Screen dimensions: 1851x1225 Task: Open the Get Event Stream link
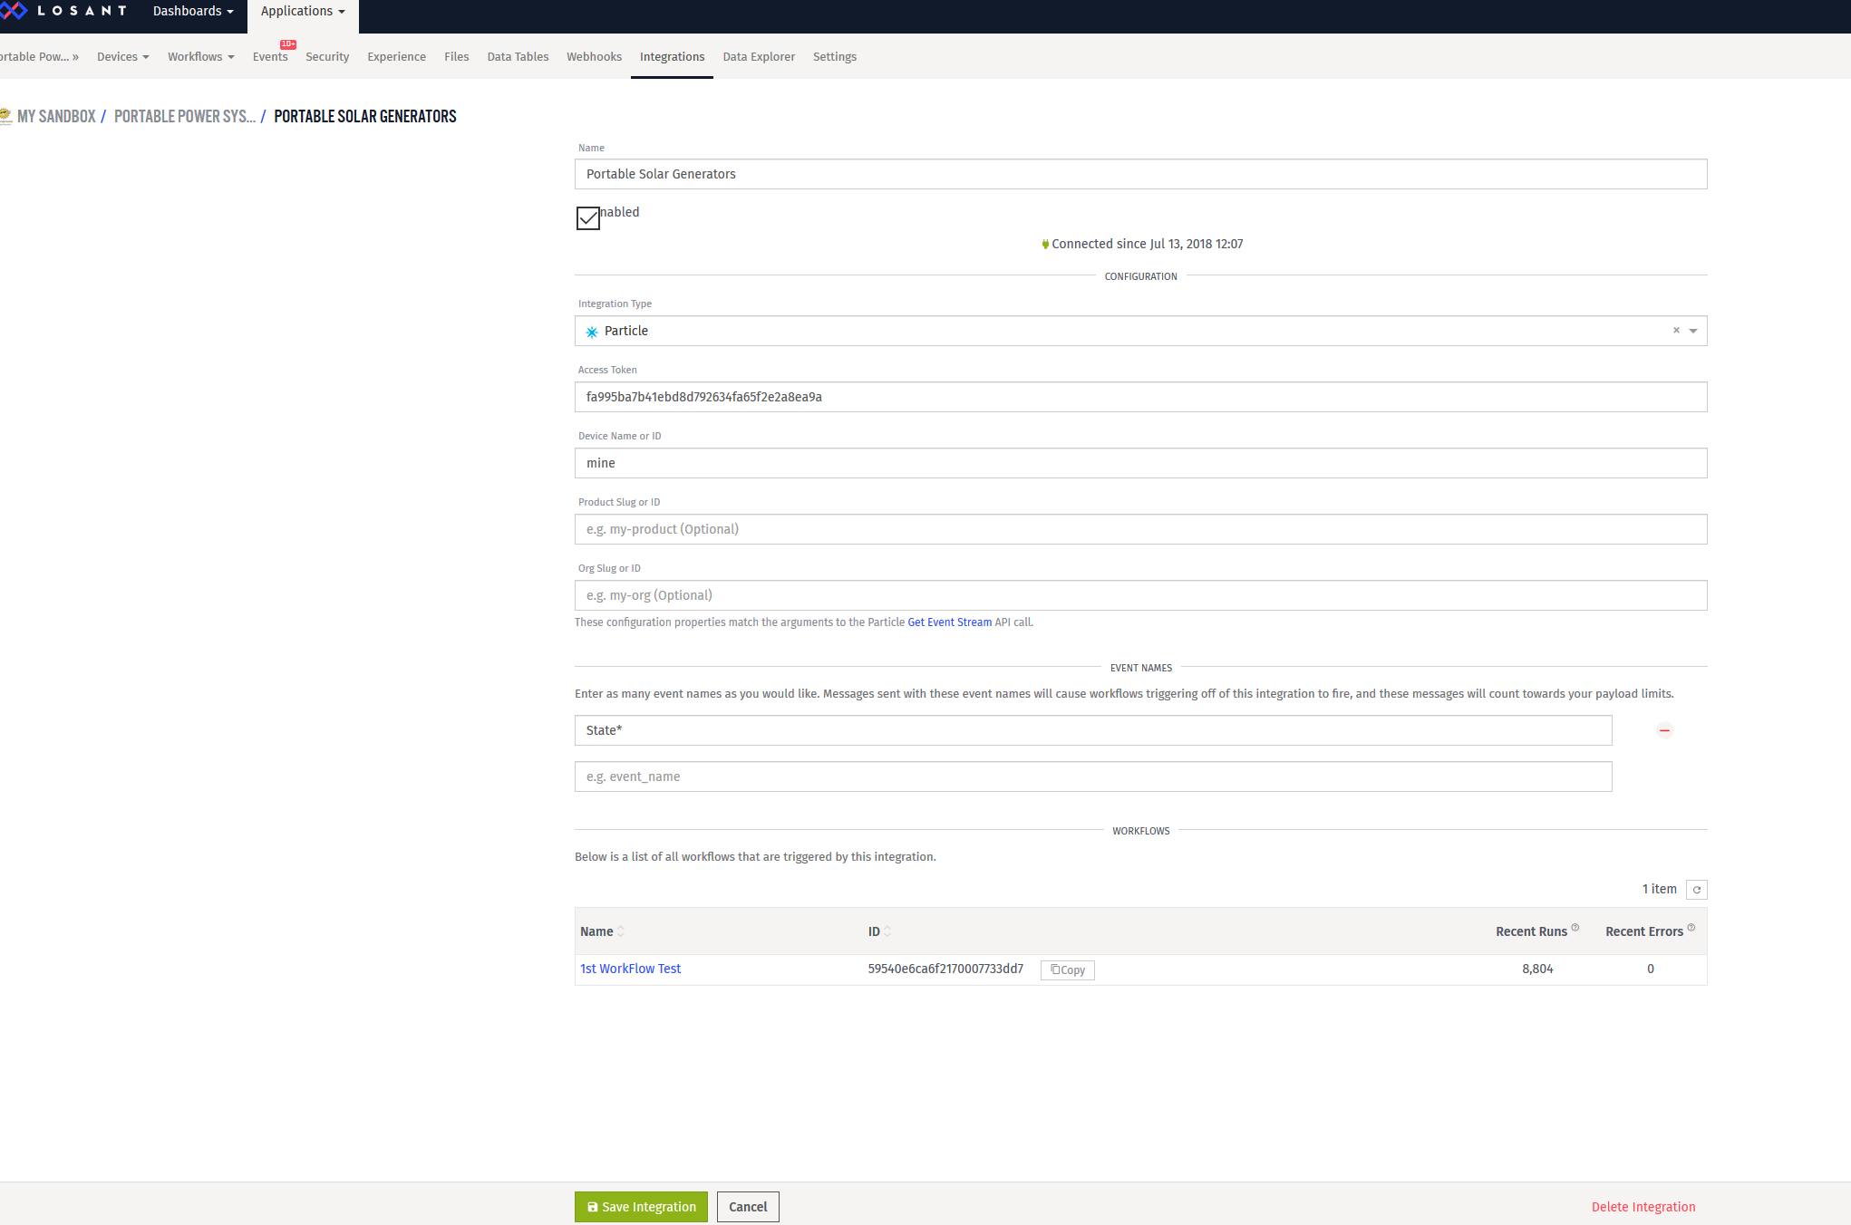(x=949, y=622)
